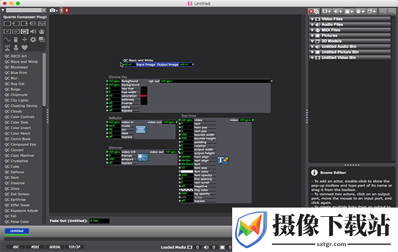Recall snapshot number 2
Image resolution: width=398 pixels, height=252 pixels.
coord(66,11)
